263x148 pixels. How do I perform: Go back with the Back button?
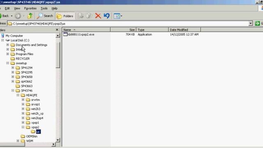tap(4, 16)
